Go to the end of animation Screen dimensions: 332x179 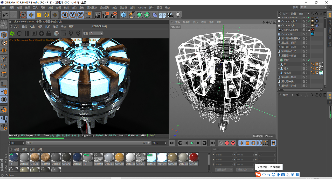click(x=213, y=143)
